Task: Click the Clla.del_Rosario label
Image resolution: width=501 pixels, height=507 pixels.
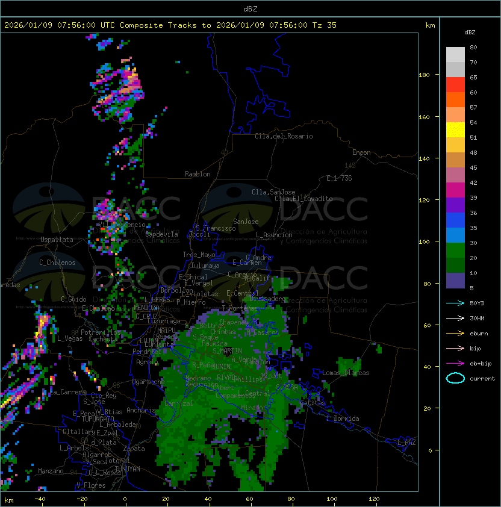Action: pos(284,136)
